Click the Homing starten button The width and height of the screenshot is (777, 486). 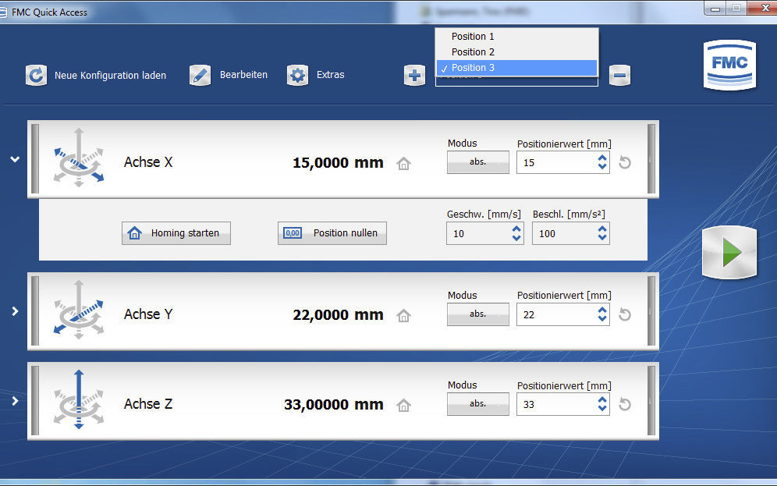pos(176,233)
